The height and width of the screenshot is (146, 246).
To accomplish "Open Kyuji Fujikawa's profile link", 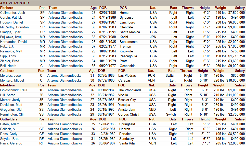I will (11, 37).
